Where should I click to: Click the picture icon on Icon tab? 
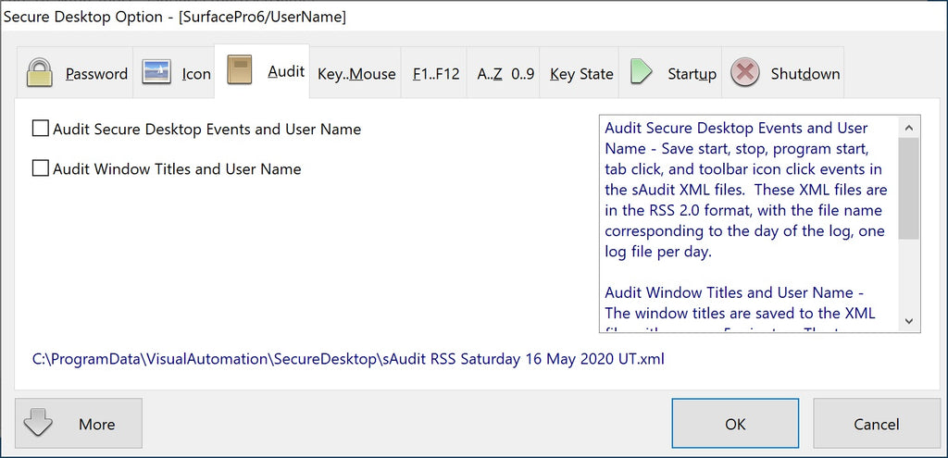156,73
